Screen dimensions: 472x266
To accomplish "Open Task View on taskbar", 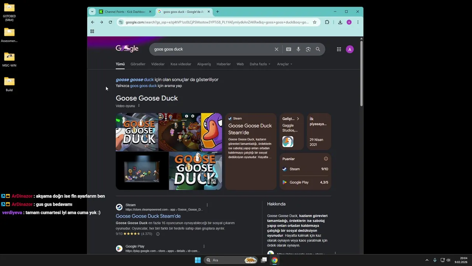I will (264, 260).
